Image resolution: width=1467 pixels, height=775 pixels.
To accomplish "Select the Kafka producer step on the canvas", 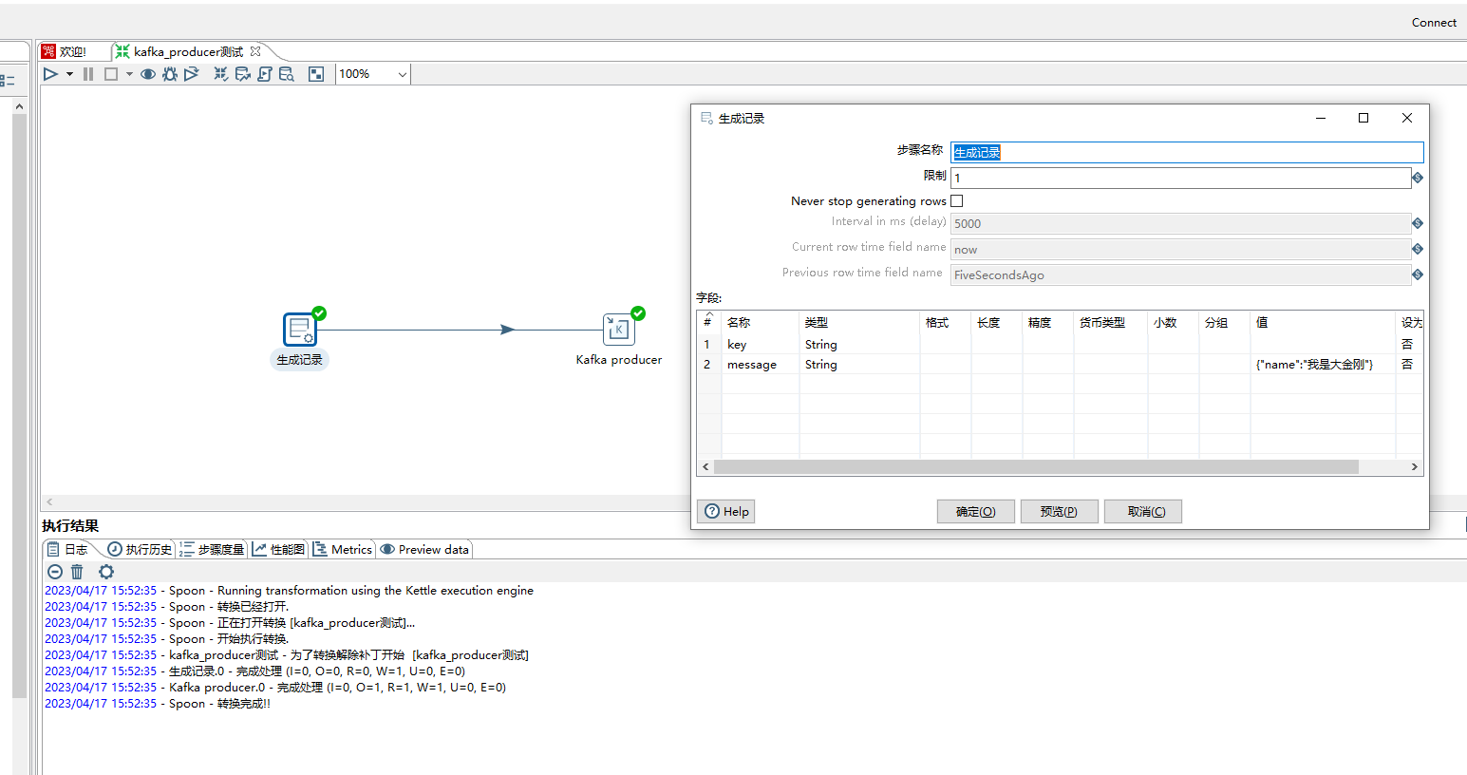I will point(618,330).
